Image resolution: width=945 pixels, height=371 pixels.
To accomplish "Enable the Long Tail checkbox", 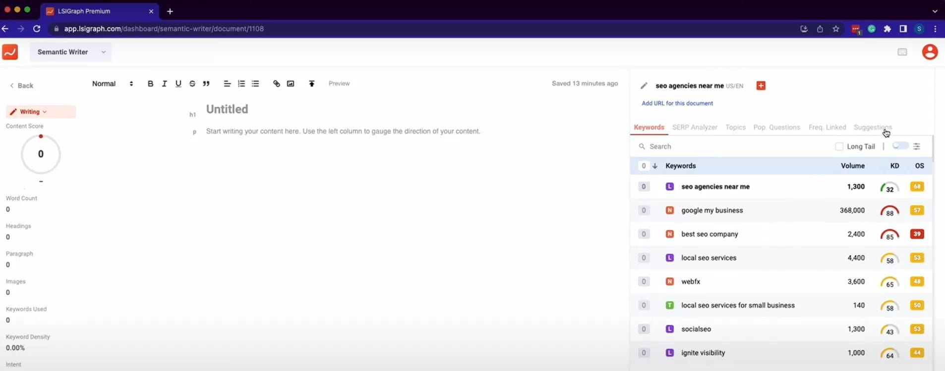I will [839, 146].
